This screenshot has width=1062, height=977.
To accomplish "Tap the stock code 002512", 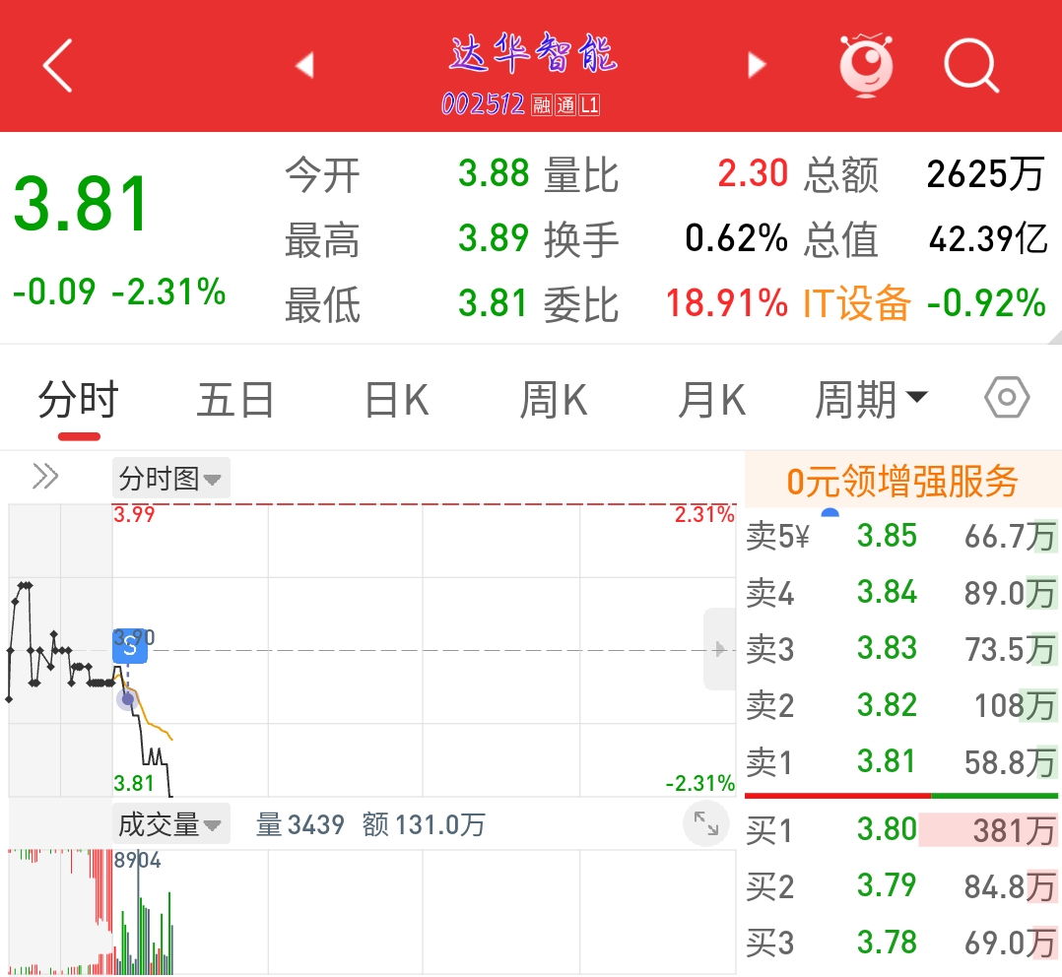I will tap(483, 104).
